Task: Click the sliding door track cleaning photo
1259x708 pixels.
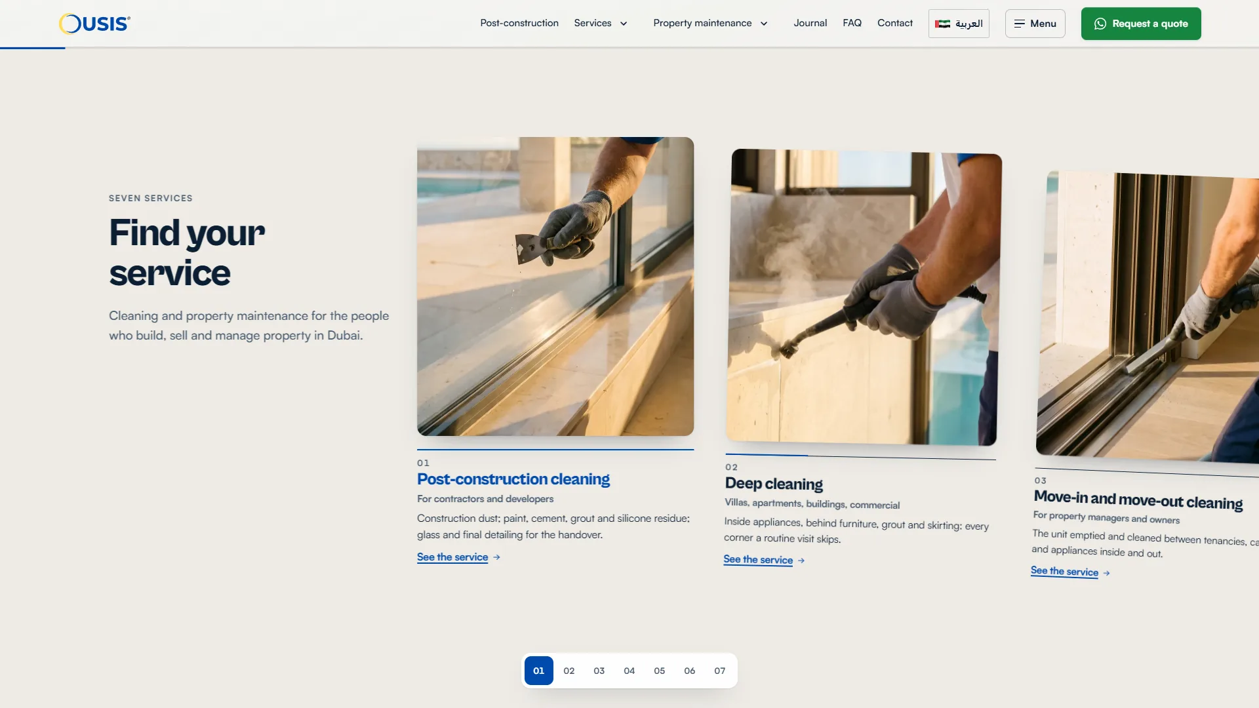Action: pyautogui.click(x=1148, y=317)
